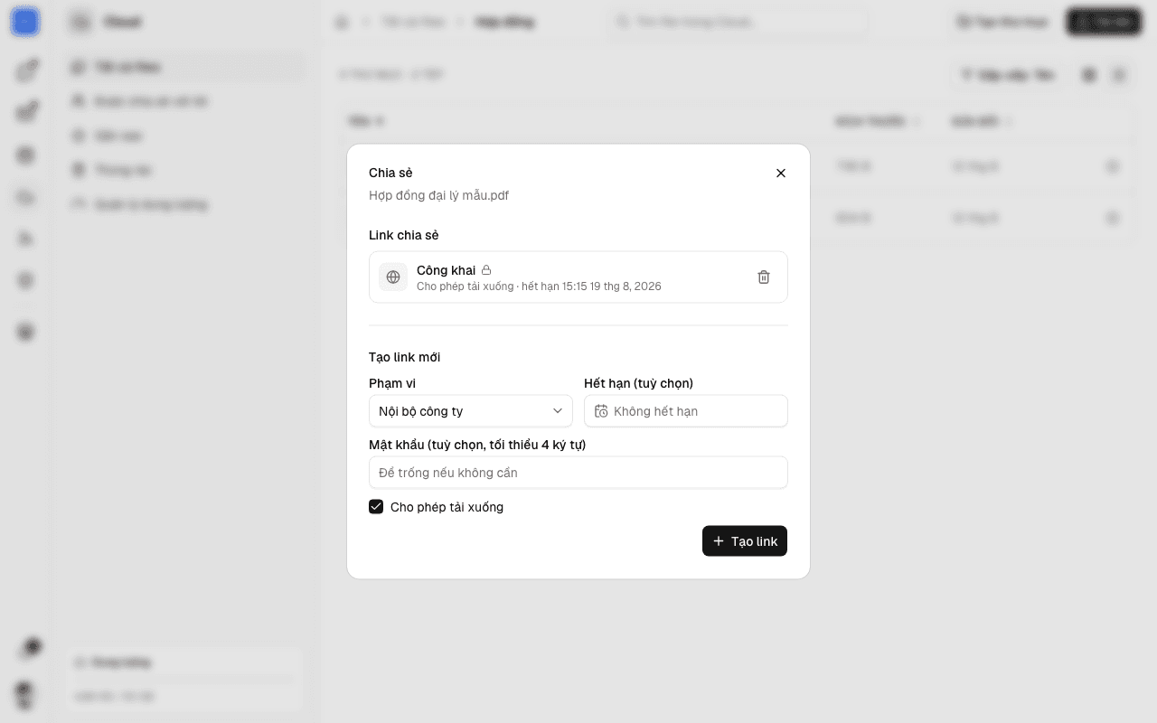Click the Hợp đồng đại lý mẫu.pdf filename

(438, 195)
